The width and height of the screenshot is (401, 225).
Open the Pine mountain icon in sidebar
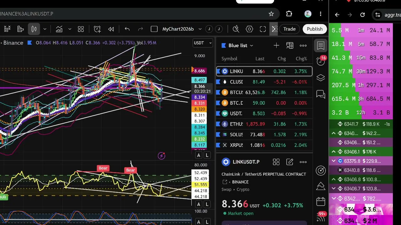(x=321, y=186)
